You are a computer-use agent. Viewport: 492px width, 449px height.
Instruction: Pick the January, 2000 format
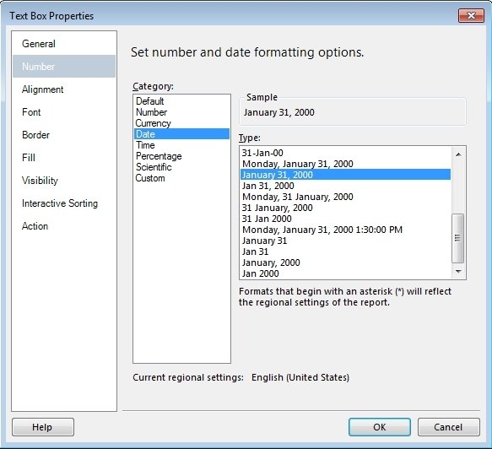[x=345, y=262]
